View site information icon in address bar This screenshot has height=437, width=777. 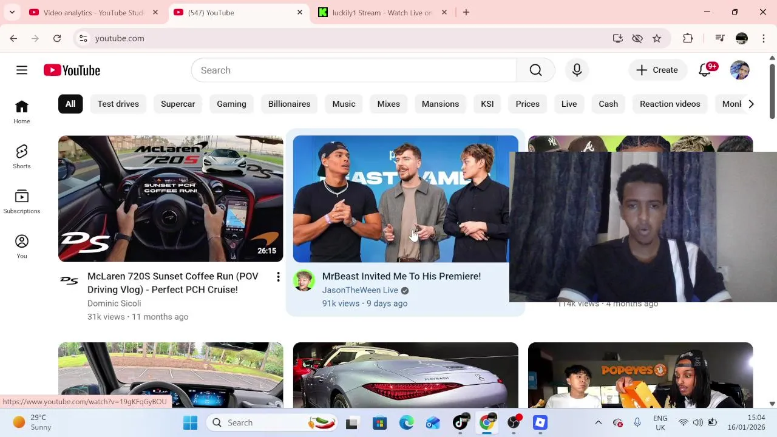click(84, 38)
